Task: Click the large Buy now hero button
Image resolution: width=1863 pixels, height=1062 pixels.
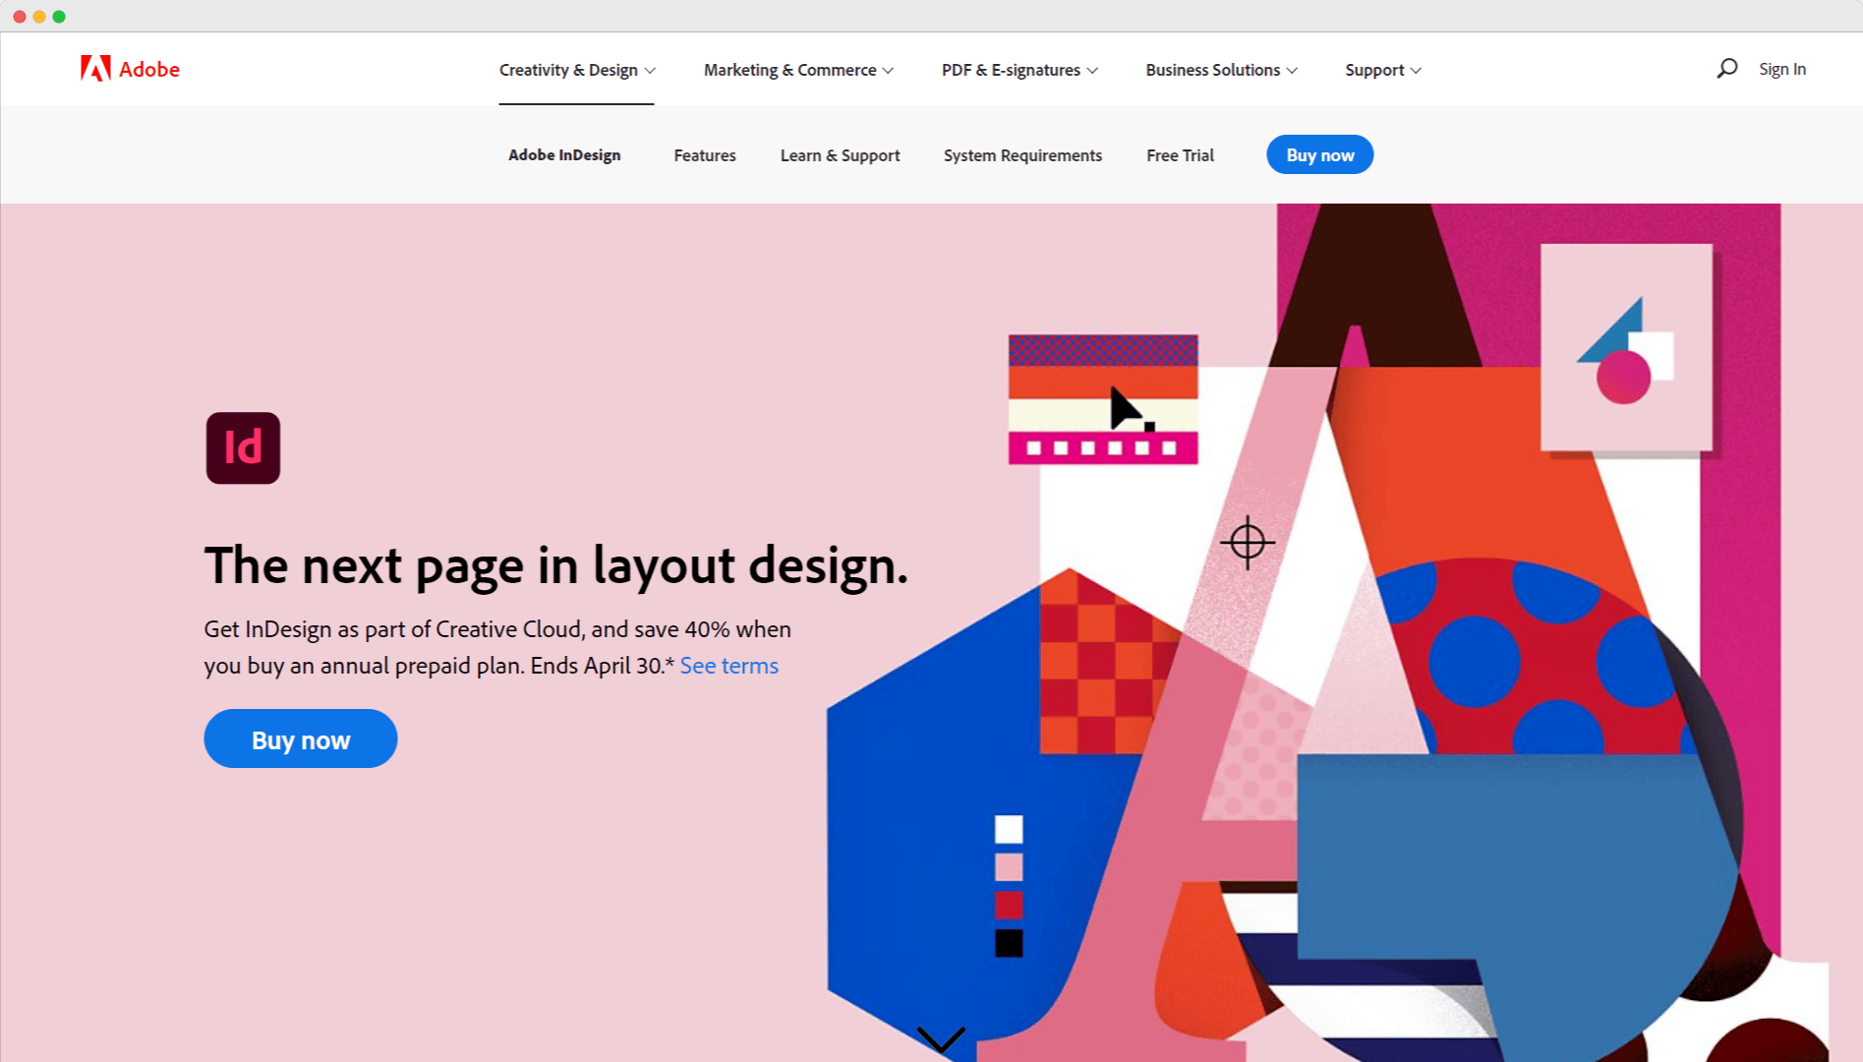Action: (x=301, y=738)
